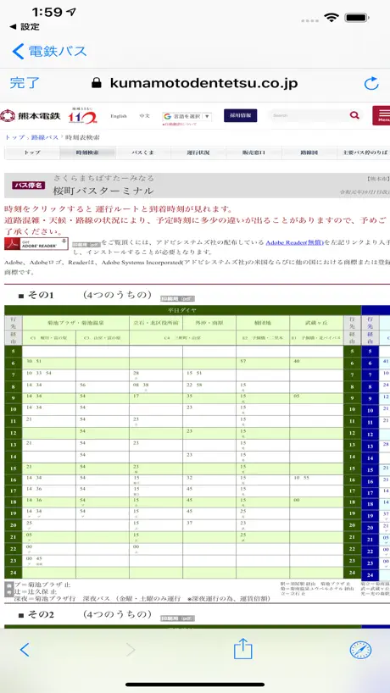Select the 路線図 navigation tab
Screen dimensions: 390x693
[309, 152]
